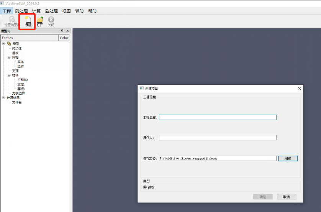The width and height of the screenshot is (321, 212).
Task: Click the 确定 button
Action: click(x=263, y=197)
